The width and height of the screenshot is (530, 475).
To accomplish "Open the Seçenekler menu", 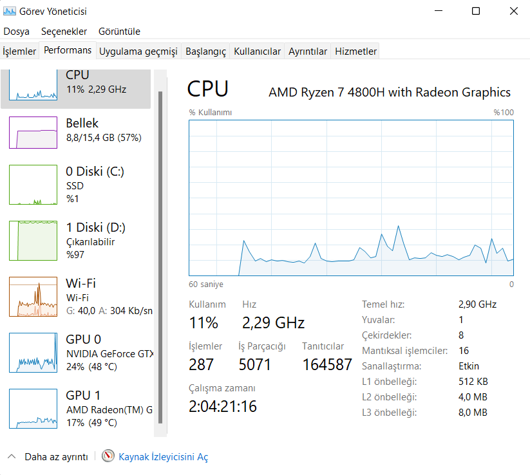I will pos(64,32).
